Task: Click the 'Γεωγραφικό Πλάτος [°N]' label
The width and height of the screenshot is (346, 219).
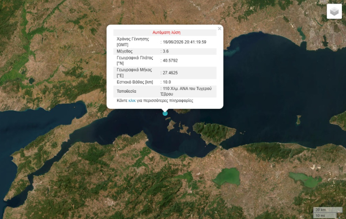Action: tap(135, 61)
